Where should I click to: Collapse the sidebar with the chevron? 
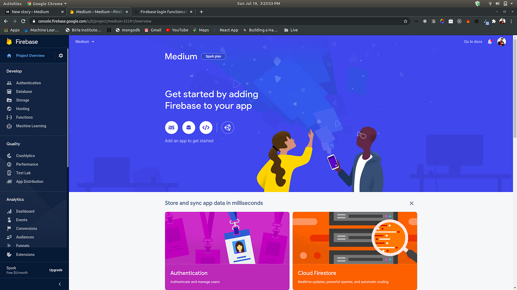pos(60,284)
